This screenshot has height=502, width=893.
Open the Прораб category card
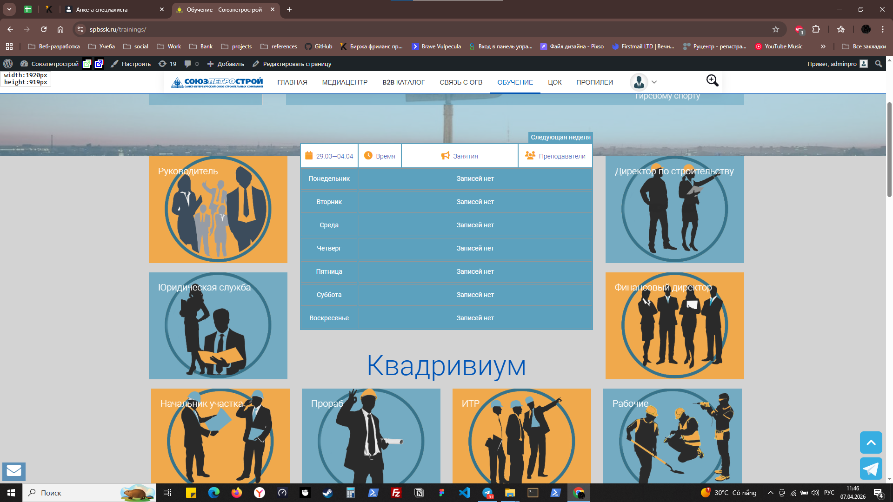coord(371,436)
